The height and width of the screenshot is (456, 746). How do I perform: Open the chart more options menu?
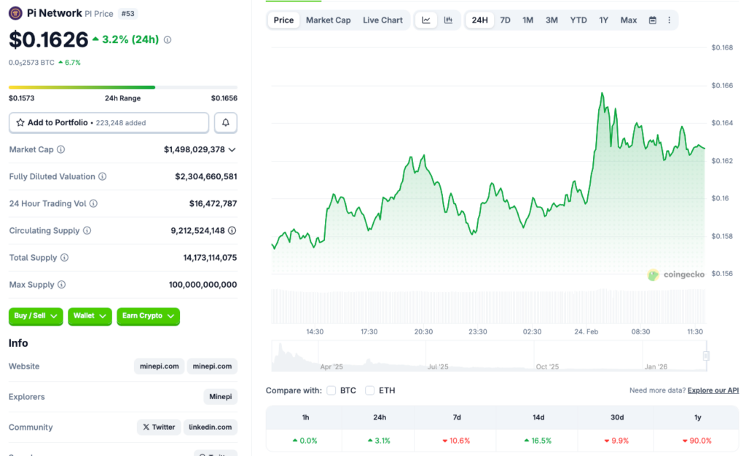coord(669,20)
